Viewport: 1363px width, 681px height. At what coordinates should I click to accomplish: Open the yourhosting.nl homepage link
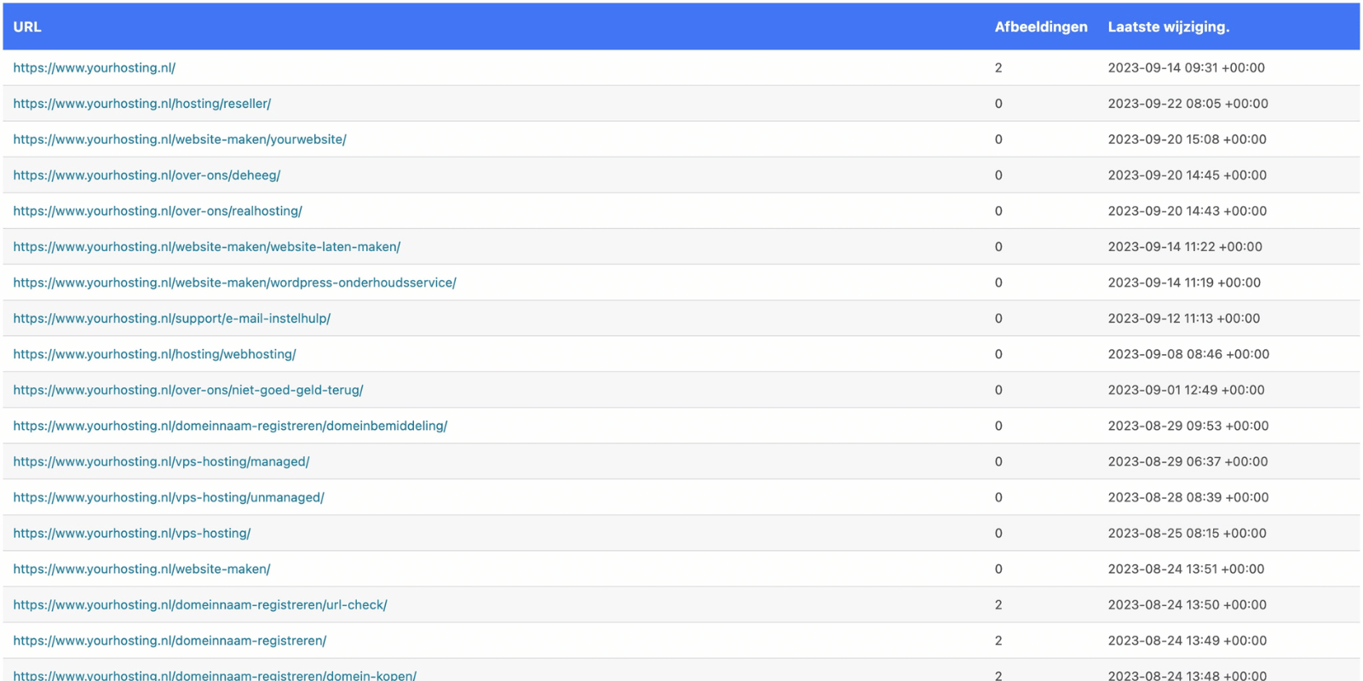(x=95, y=68)
